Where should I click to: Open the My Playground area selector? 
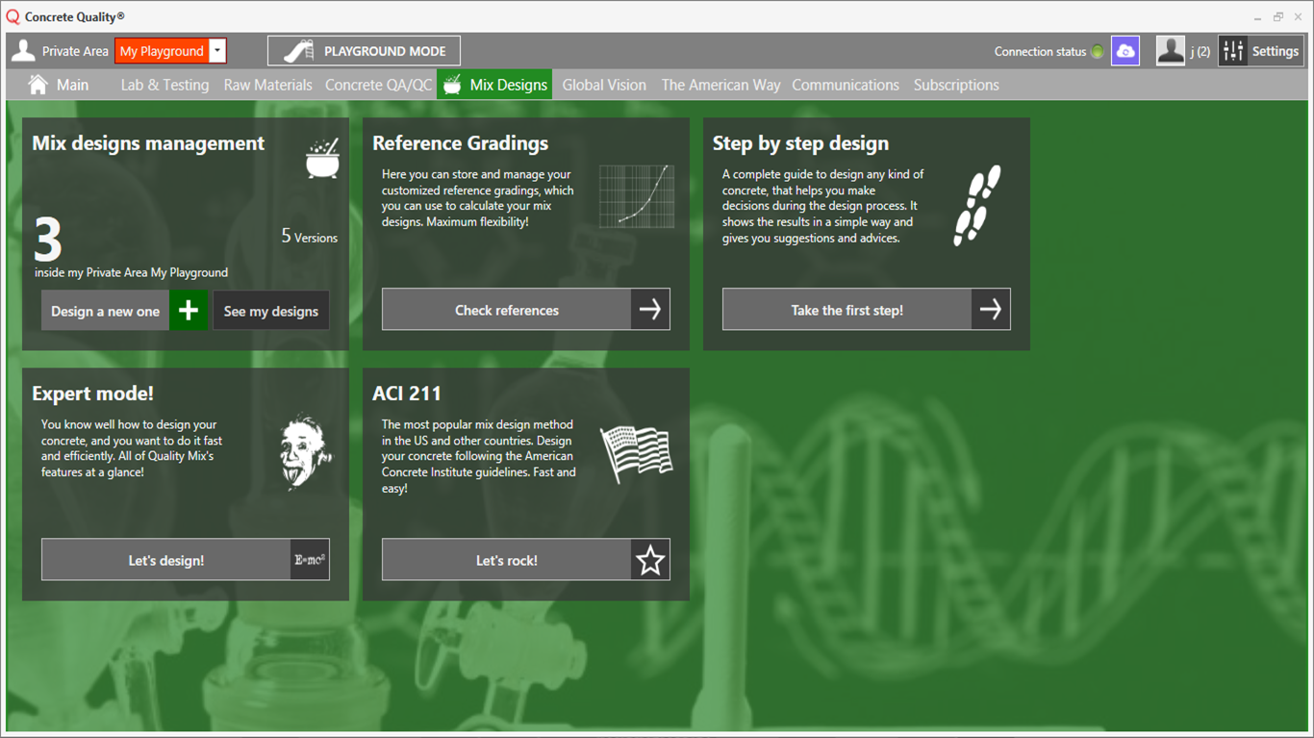point(170,51)
